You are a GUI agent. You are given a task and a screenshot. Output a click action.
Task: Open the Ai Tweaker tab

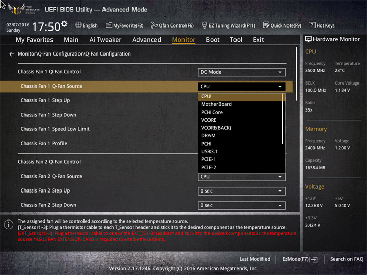click(106, 40)
